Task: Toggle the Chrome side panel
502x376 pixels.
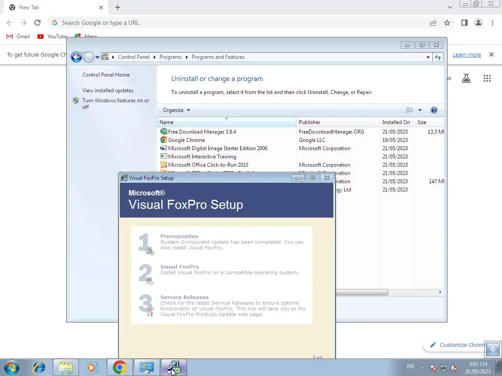Action: 465,23
